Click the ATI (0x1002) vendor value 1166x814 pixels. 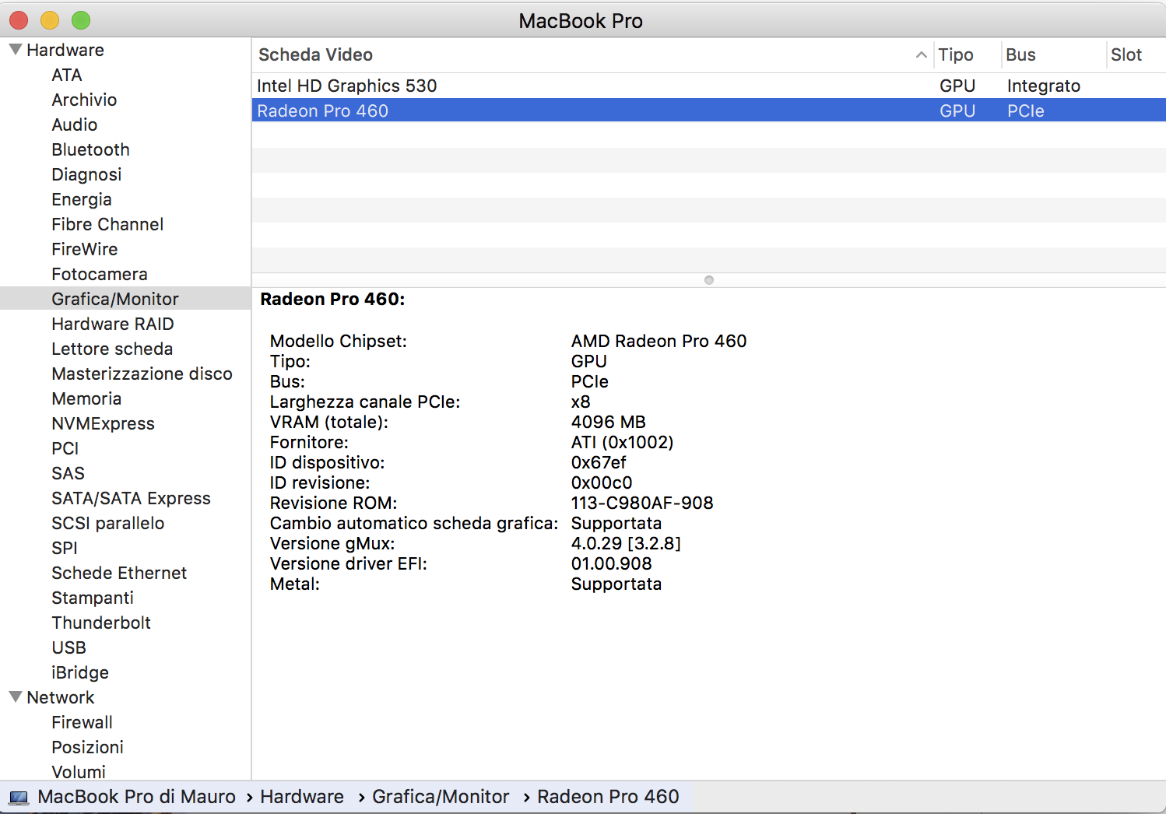[x=623, y=442]
